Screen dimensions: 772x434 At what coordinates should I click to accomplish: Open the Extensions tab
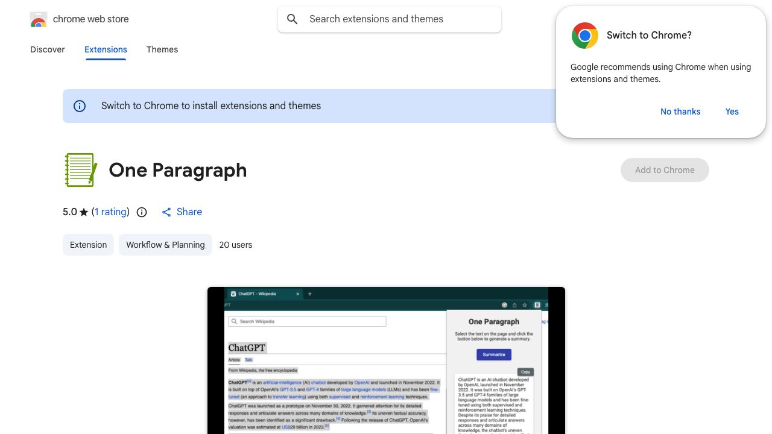coord(106,49)
